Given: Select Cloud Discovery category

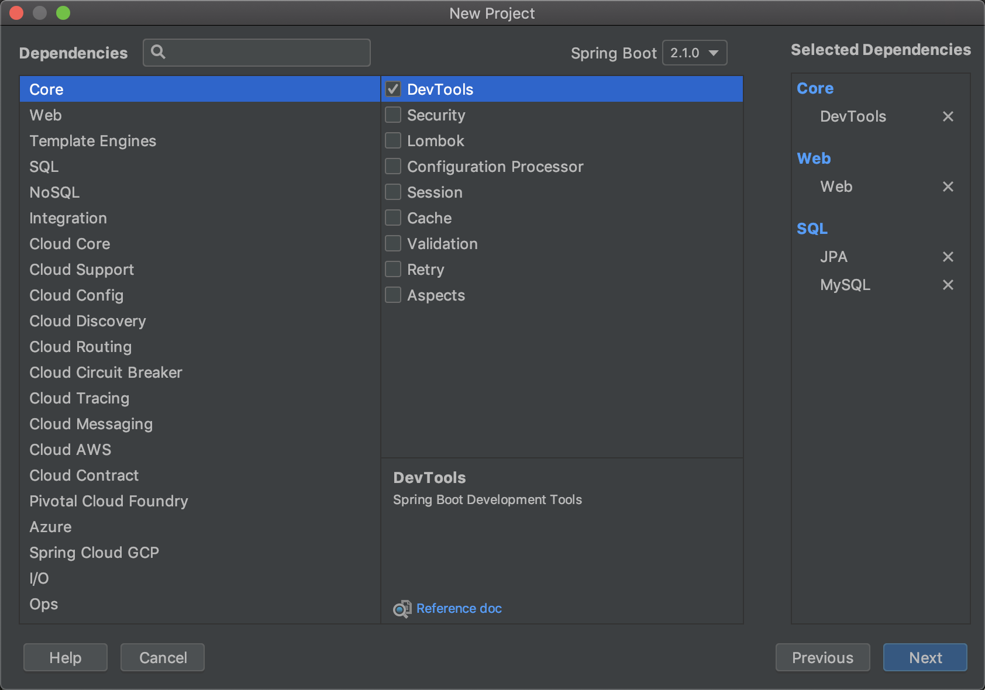Looking at the screenshot, I should (200, 321).
